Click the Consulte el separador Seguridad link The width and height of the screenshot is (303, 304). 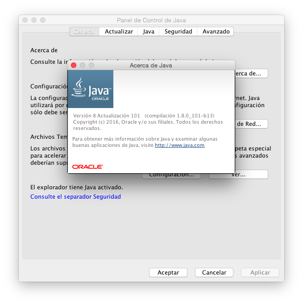[x=75, y=196]
